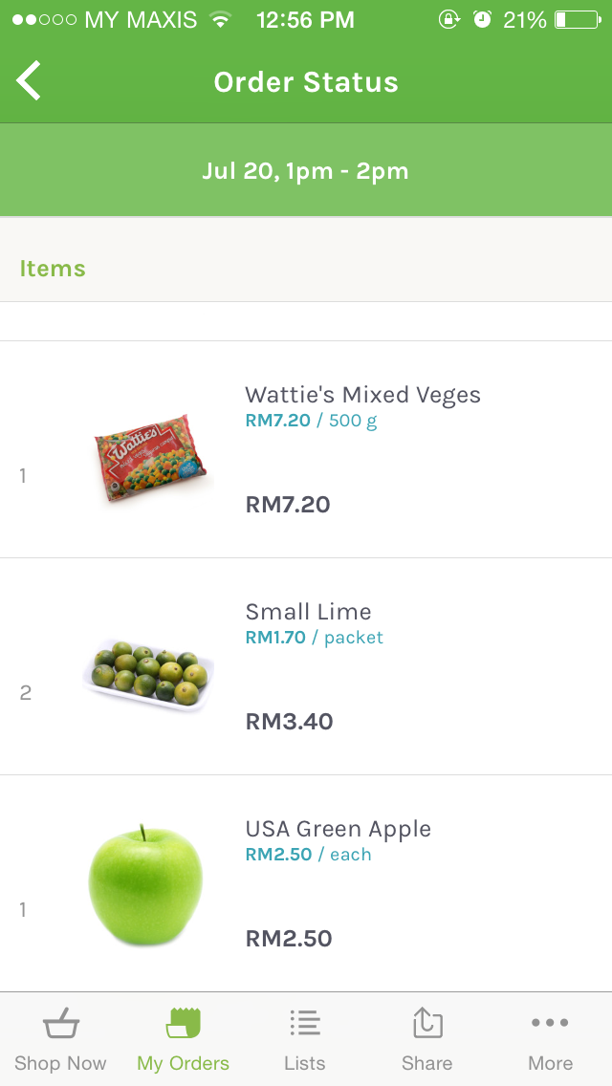612x1086 pixels.
Task: Open the Lists icon in bottom navigation
Action: [304, 1023]
